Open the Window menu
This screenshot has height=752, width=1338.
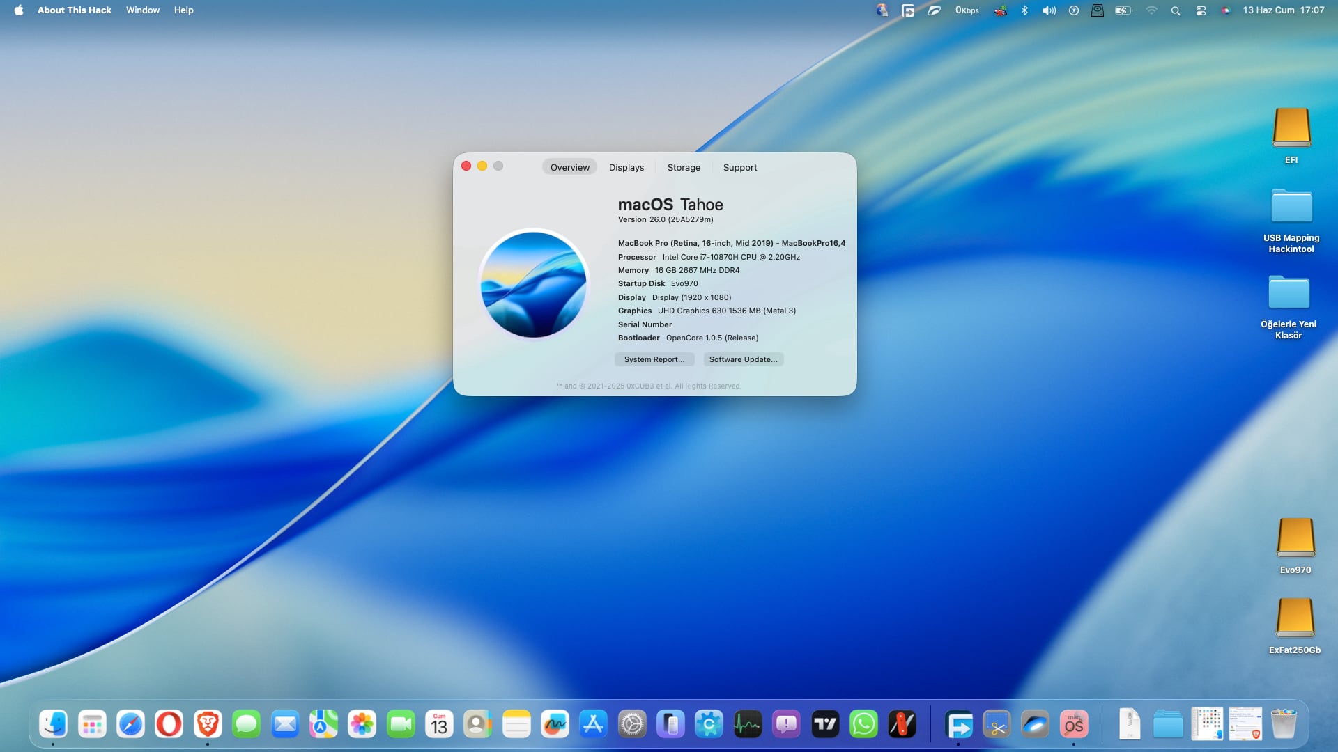pos(143,10)
